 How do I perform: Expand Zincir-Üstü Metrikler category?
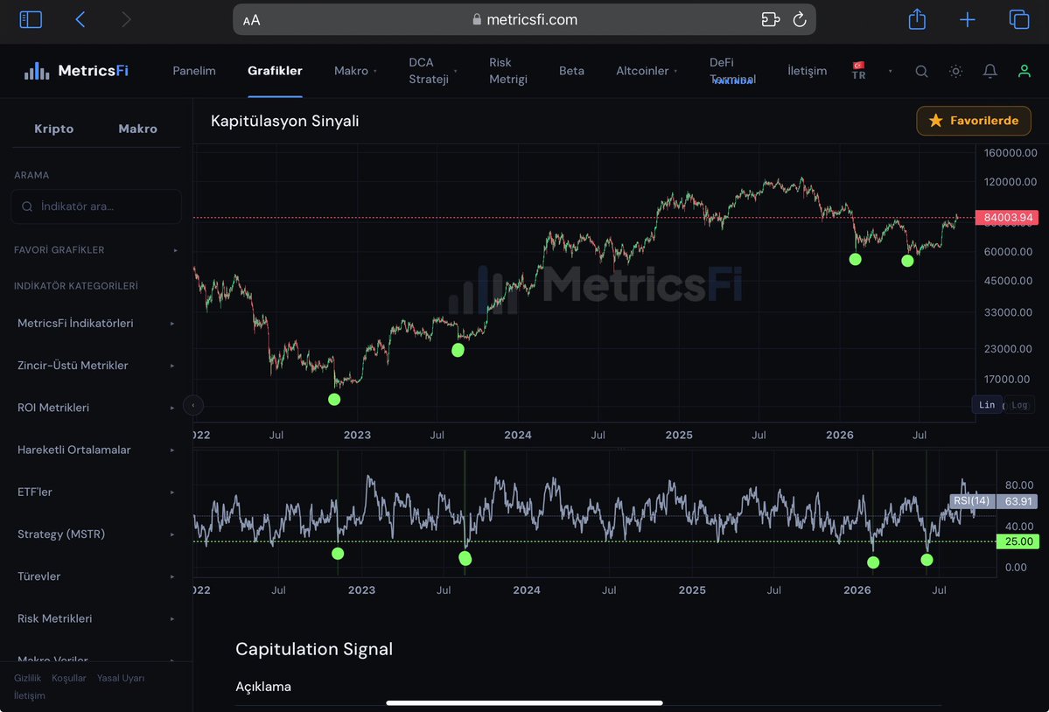tap(96, 366)
